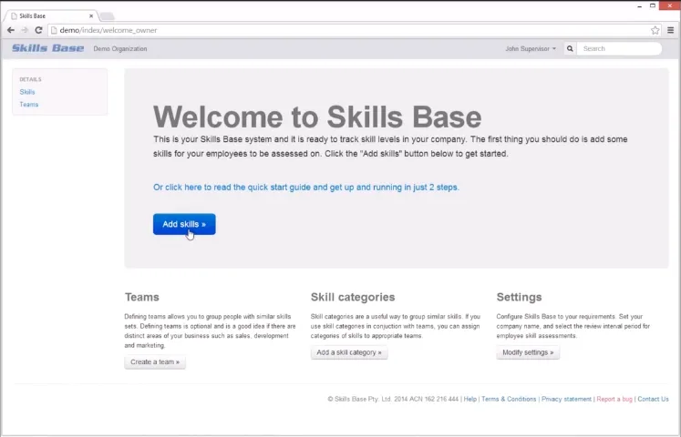
Task: Click the browser forward arrow
Action: [25, 30]
